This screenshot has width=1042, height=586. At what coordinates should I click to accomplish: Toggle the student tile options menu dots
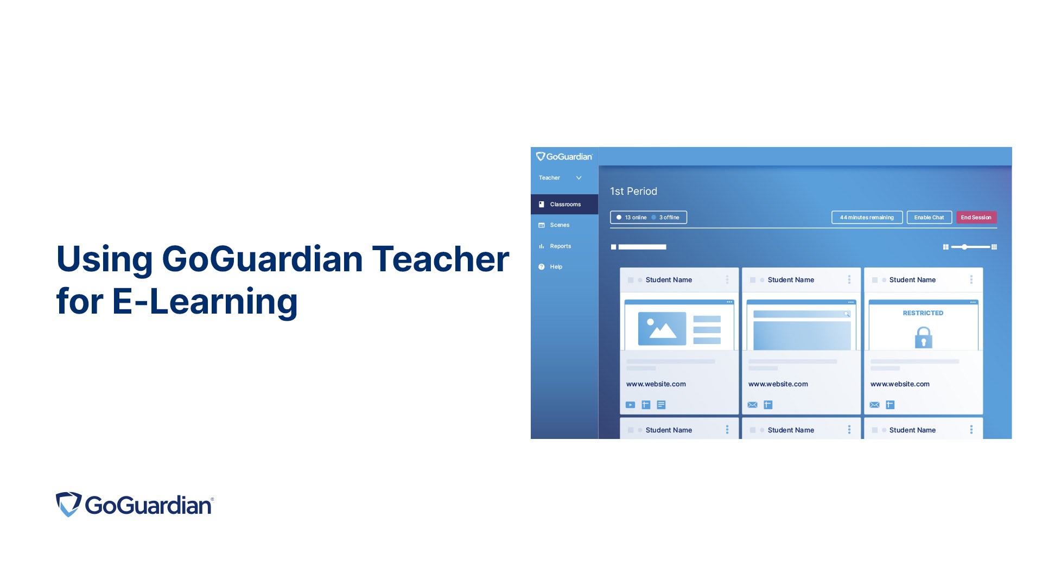[727, 279]
